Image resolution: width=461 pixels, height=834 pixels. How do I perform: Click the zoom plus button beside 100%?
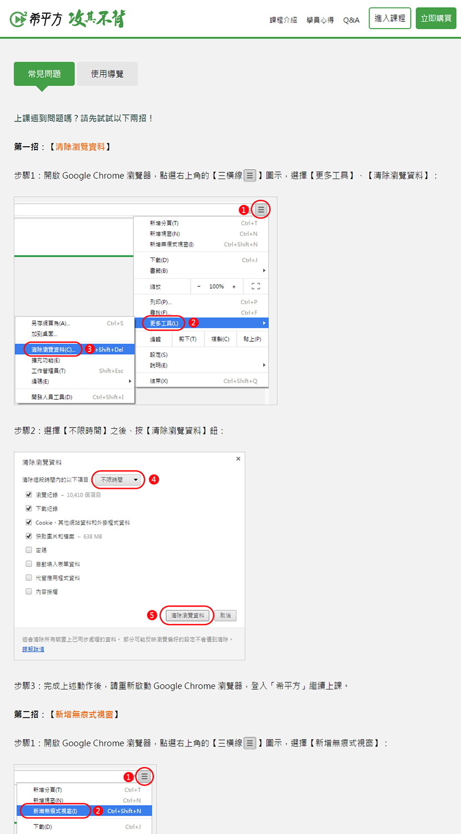click(234, 287)
